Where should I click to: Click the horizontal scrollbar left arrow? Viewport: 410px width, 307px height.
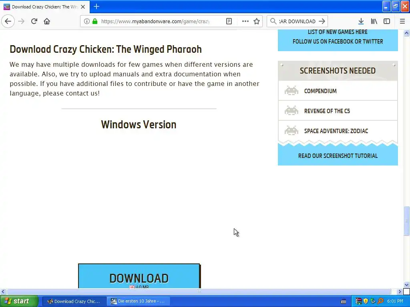(x=3, y=291)
